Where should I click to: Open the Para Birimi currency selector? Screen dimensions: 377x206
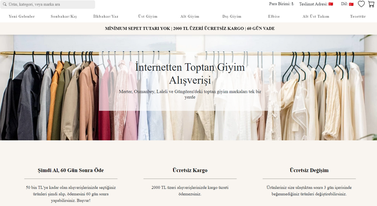[x=282, y=4]
